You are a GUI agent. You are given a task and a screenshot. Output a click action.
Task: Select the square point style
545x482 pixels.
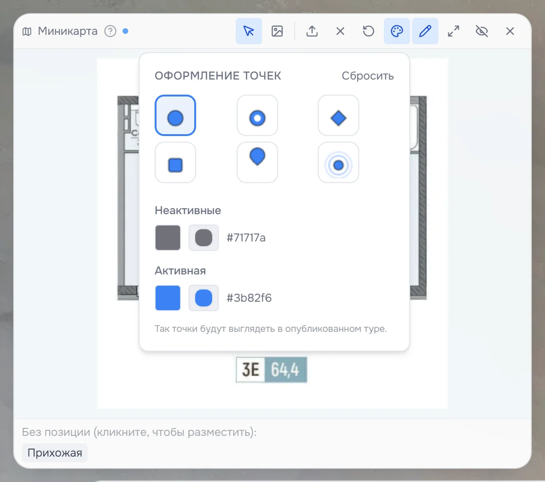coord(175,162)
